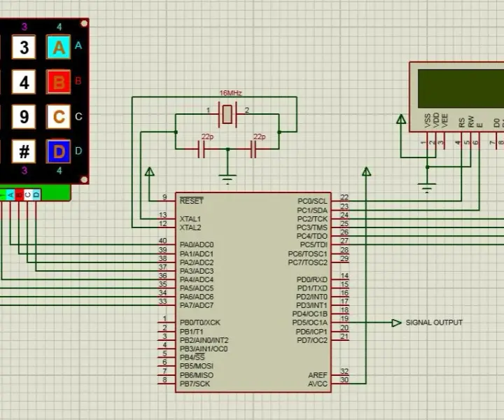This screenshot has height=420, width=504.
Task: Click the PA7/ADC7 pin label
Action: 197,305
